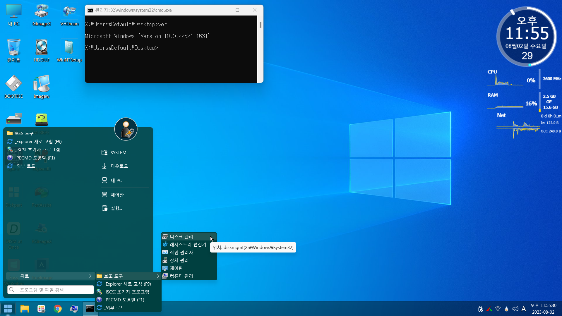The width and height of the screenshot is (562, 316).
Task: Open 실행... run dialog link
Action: click(x=125, y=208)
